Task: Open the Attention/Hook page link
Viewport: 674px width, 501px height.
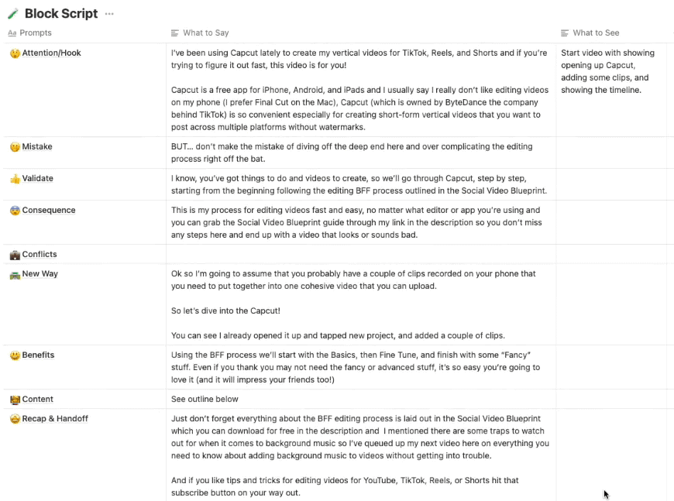Action: coord(52,53)
